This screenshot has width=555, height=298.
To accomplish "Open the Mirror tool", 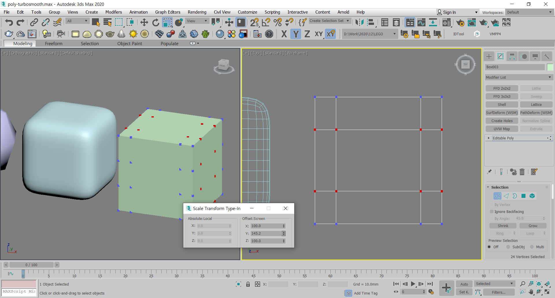I will (x=359, y=22).
